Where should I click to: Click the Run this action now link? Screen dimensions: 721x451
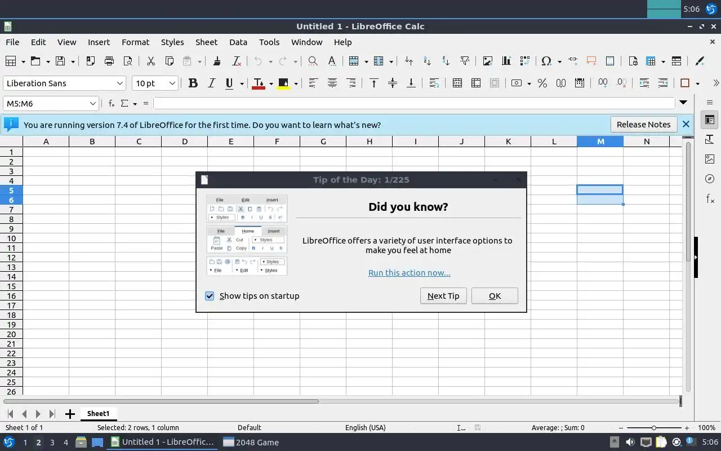click(409, 273)
